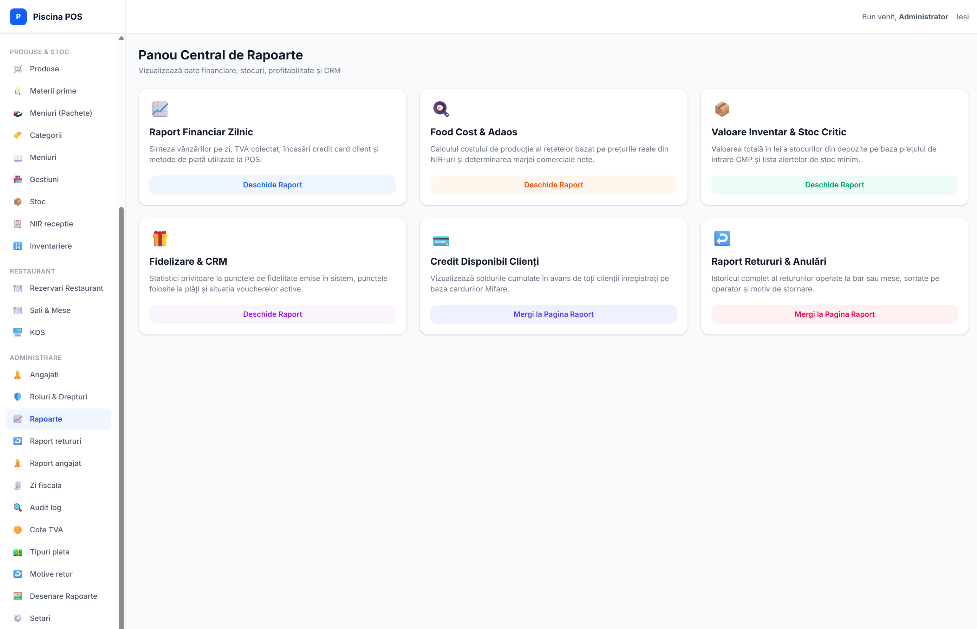The image size is (977, 629).
Task: Click the sidebar scroll up arrow
Action: tap(121, 38)
